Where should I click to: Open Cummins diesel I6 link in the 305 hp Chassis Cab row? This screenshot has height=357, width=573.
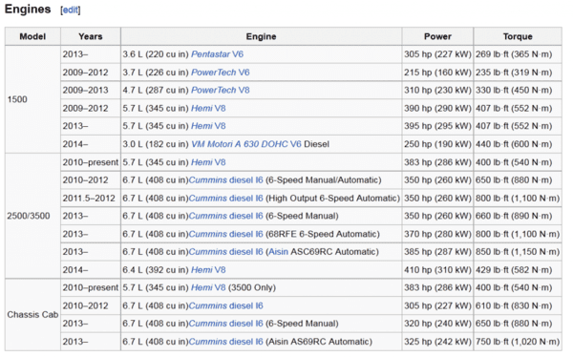point(225,305)
